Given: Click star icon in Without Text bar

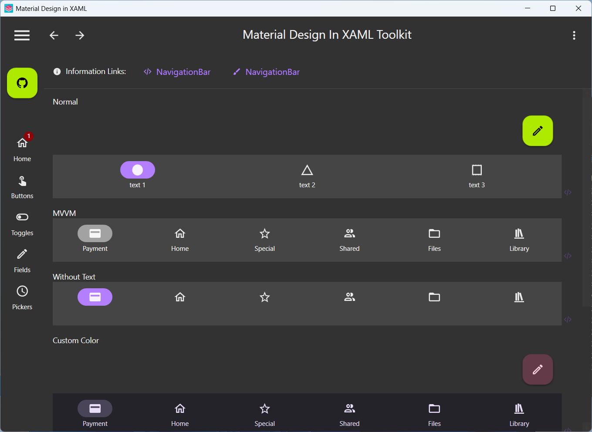Looking at the screenshot, I should pos(265,297).
